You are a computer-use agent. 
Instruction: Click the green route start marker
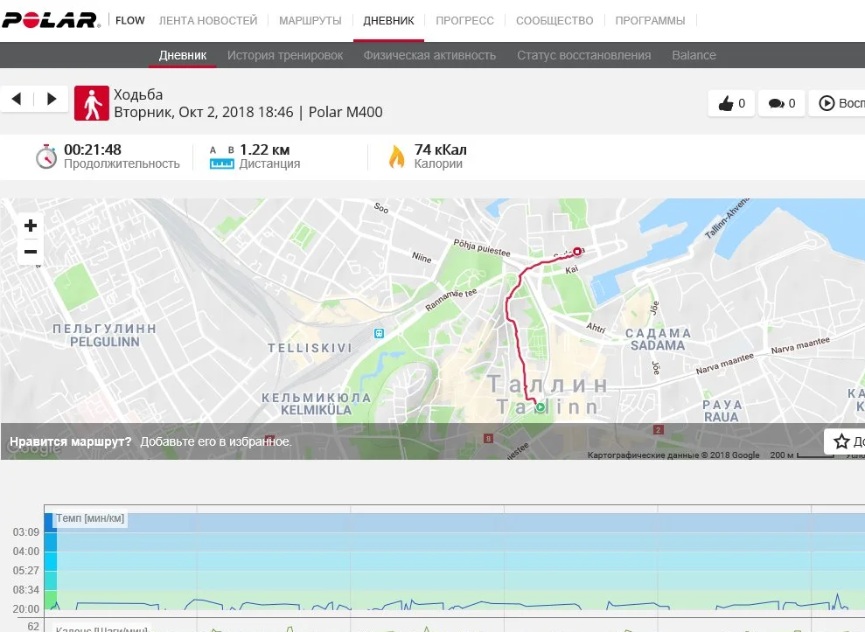pos(541,407)
